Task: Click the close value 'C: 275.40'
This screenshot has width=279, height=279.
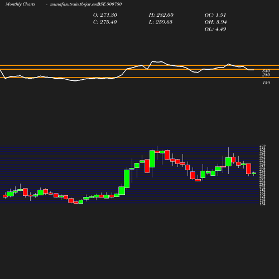Action: tap(105, 22)
